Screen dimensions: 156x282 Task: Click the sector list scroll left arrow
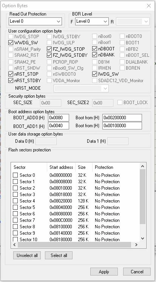14,245
